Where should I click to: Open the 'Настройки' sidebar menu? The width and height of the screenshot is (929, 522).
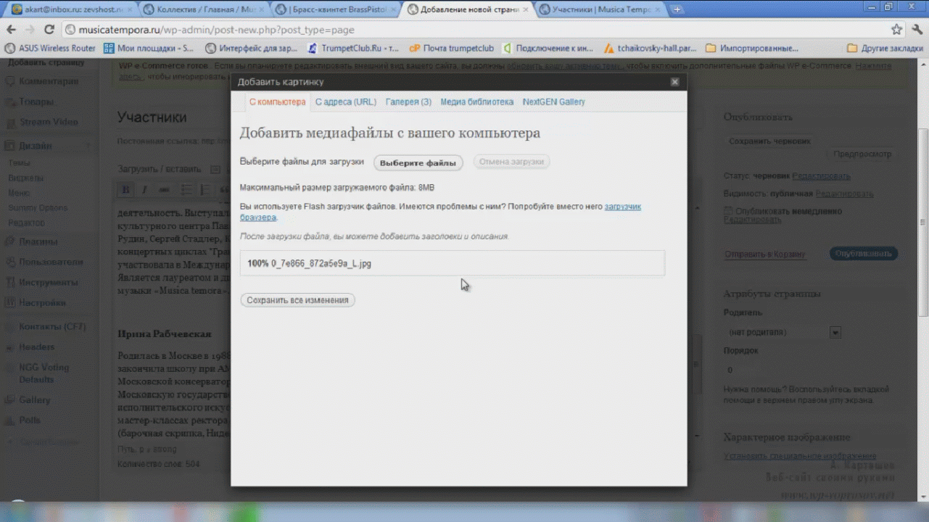coord(42,302)
